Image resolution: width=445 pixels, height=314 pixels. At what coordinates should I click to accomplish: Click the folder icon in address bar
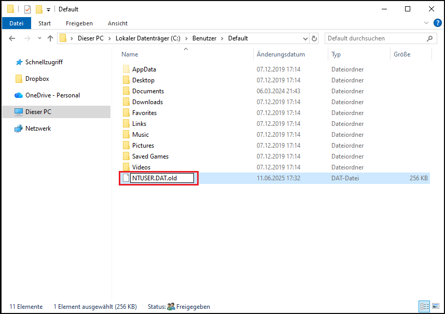tap(63, 38)
